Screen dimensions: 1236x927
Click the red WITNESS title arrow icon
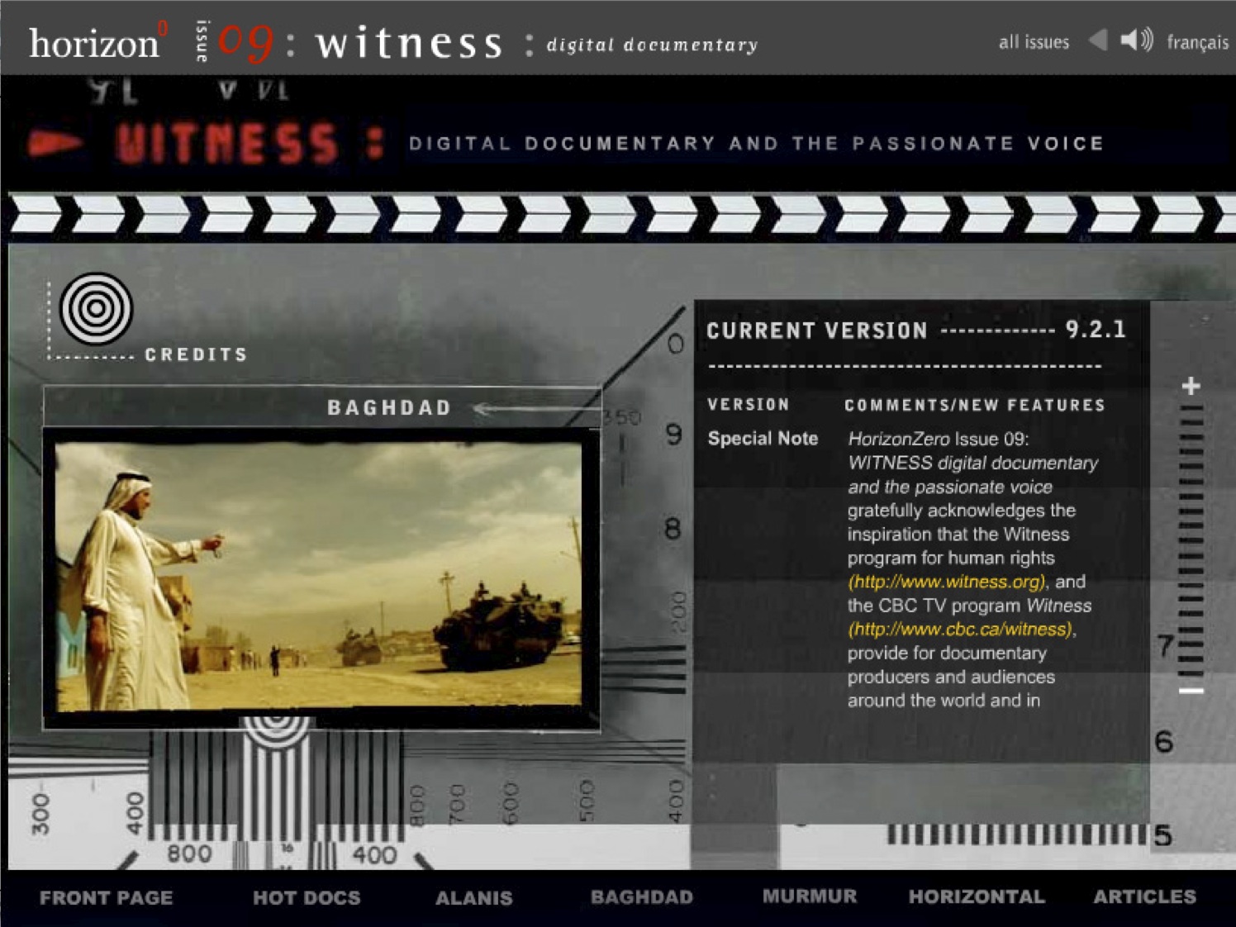point(55,143)
